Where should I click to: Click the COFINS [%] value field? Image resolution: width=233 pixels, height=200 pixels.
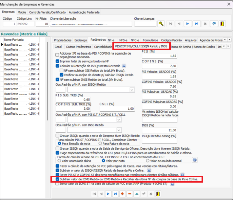160,66
